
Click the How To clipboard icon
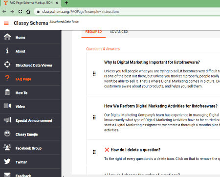[7, 92]
